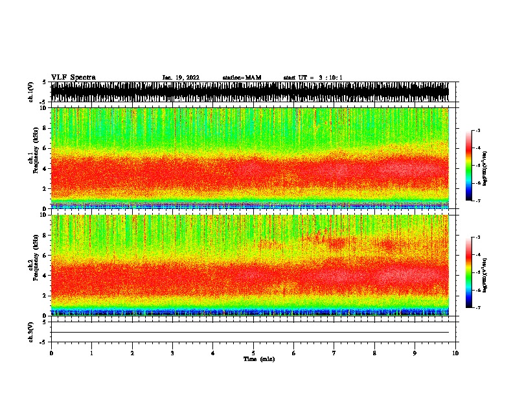Click ch.1 frequency axis tick "8"
Image resolution: width=513 pixels, height=396 pixels.
click(x=45, y=128)
